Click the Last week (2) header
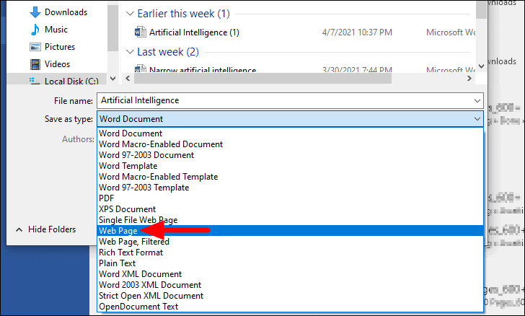Viewport: 525px width, 316px height. tap(168, 52)
